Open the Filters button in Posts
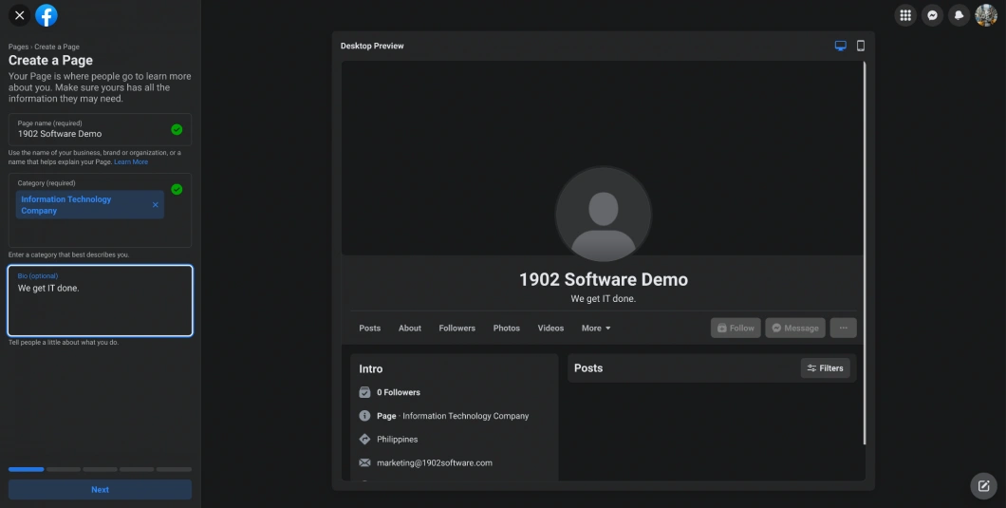Screen dimensions: 1006x508 pyautogui.click(x=825, y=368)
